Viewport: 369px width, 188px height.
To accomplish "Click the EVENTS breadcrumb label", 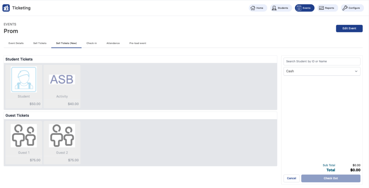I will [10, 24].
